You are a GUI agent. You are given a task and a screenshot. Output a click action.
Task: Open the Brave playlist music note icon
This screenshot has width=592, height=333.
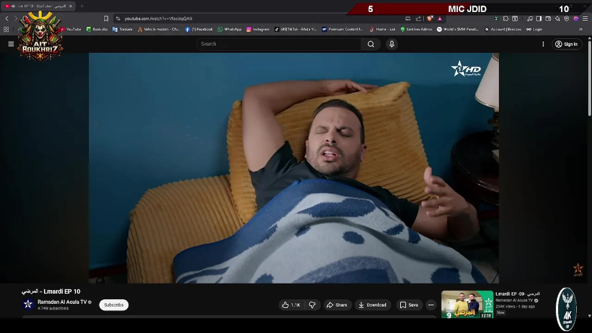[x=530, y=18]
